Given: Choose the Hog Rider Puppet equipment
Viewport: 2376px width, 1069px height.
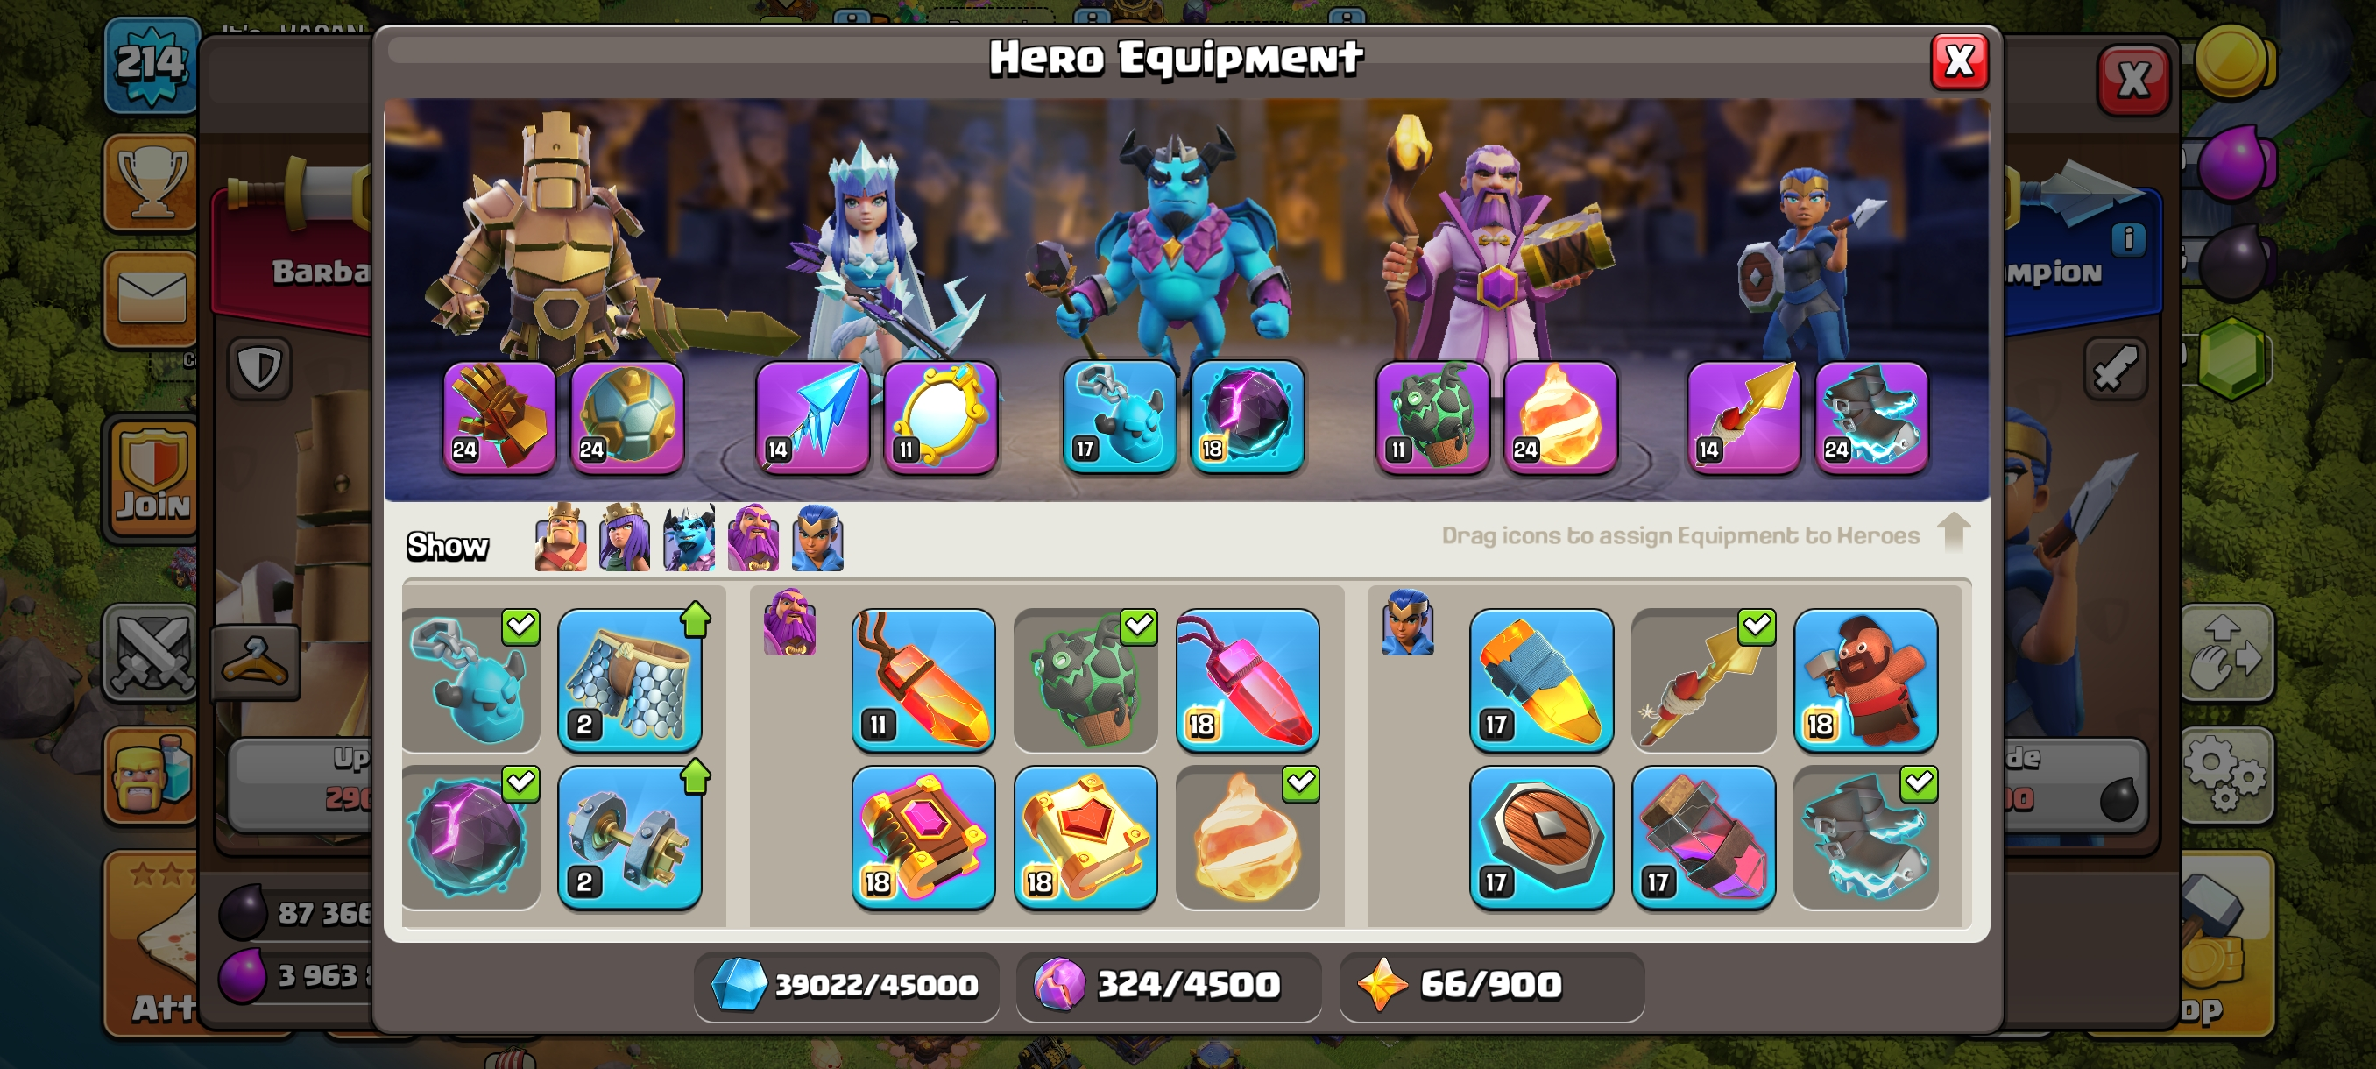Looking at the screenshot, I should [1865, 680].
